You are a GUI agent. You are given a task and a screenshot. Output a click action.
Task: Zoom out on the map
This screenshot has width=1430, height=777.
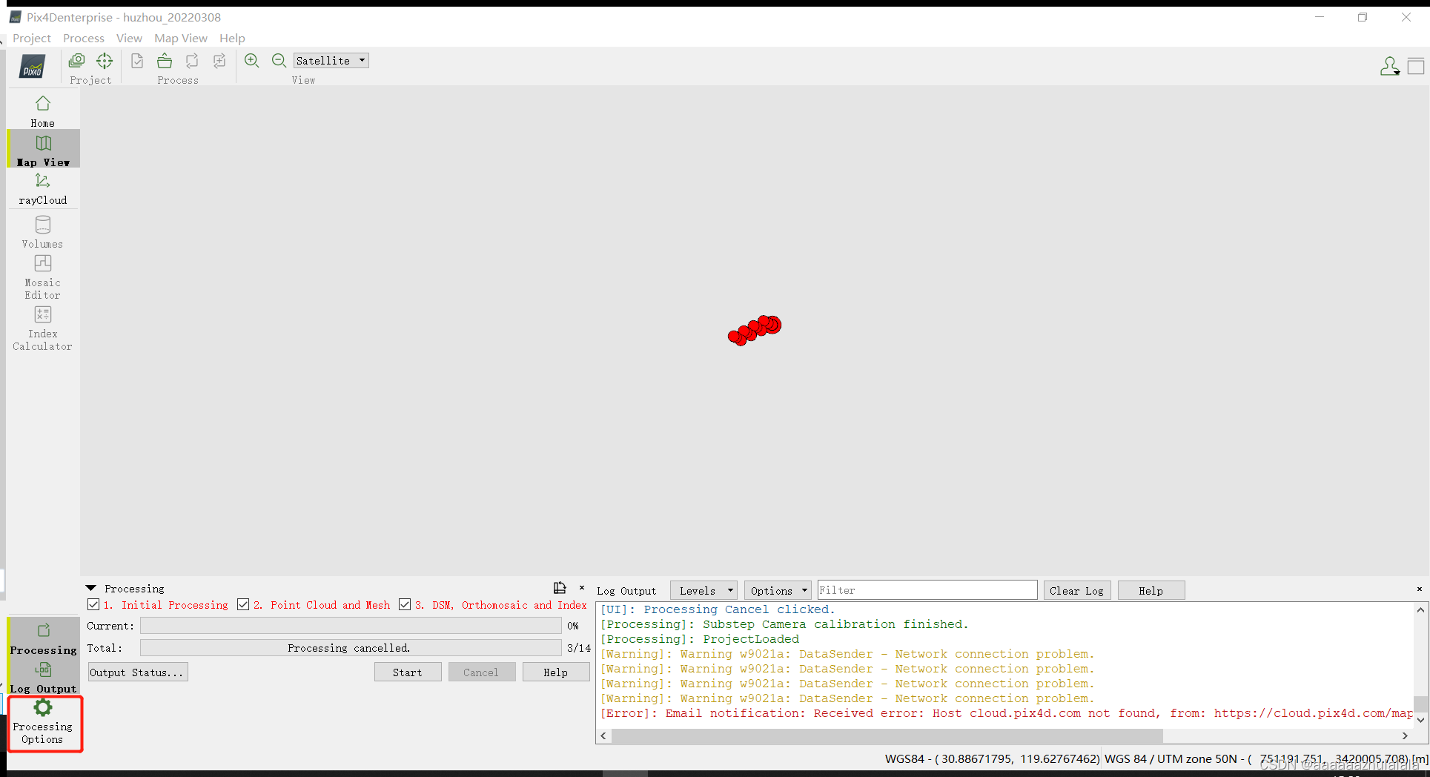coord(279,61)
